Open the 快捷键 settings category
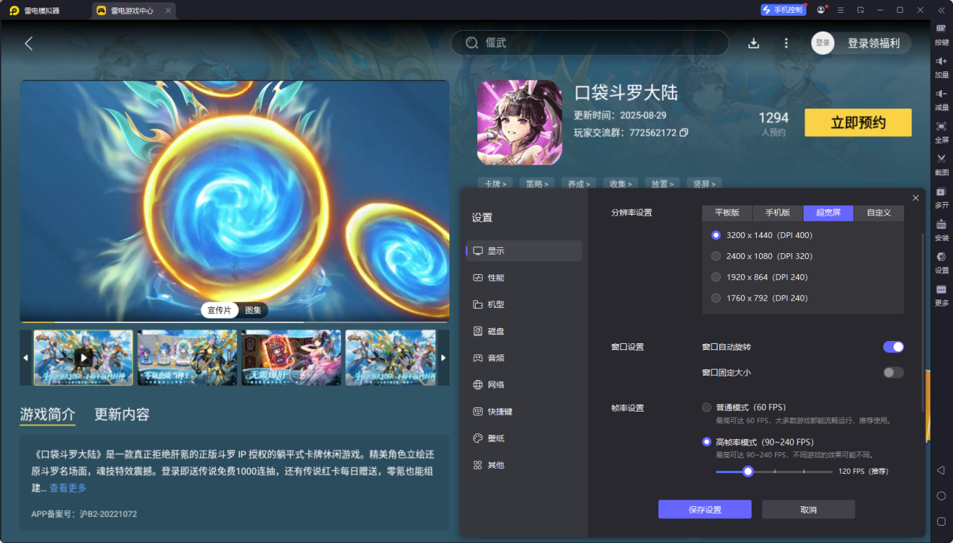 (524, 412)
